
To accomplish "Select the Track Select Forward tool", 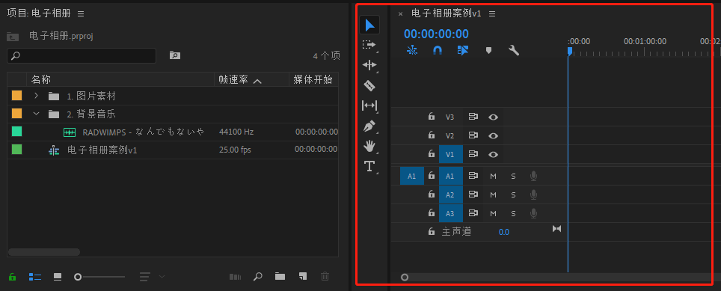I will tap(369, 45).
